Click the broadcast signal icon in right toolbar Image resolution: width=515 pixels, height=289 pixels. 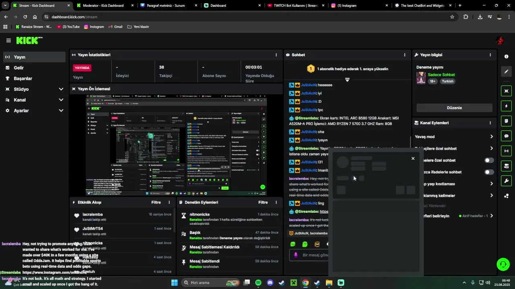[x=506, y=151]
